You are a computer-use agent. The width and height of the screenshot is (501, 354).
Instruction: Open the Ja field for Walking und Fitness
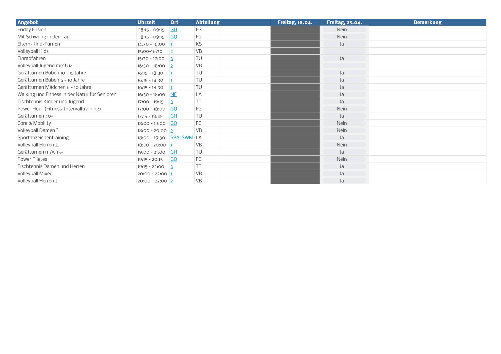[x=344, y=95]
